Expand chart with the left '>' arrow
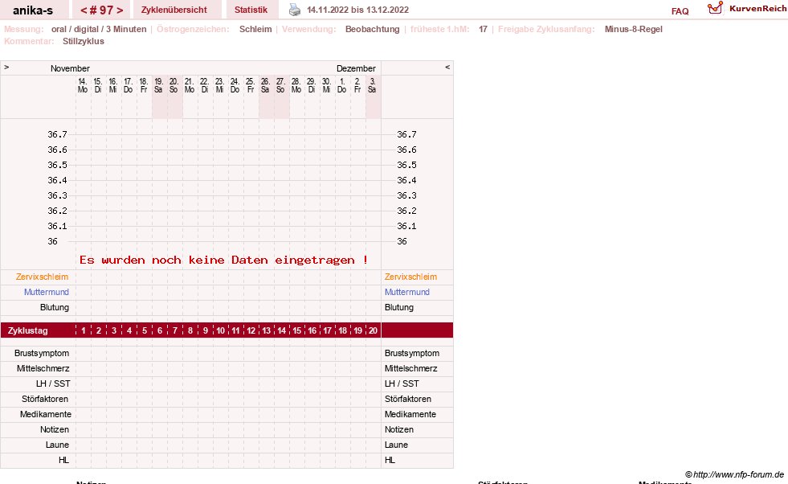788x484 pixels. click(6, 67)
